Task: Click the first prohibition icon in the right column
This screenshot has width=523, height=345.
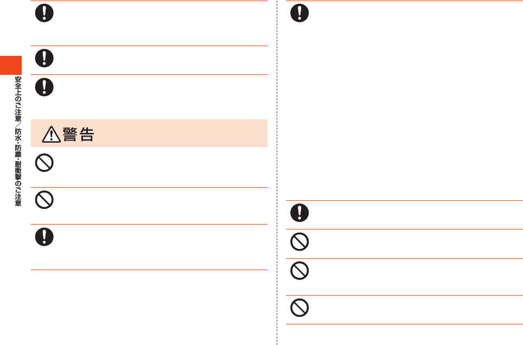Action: pyautogui.click(x=299, y=241)
